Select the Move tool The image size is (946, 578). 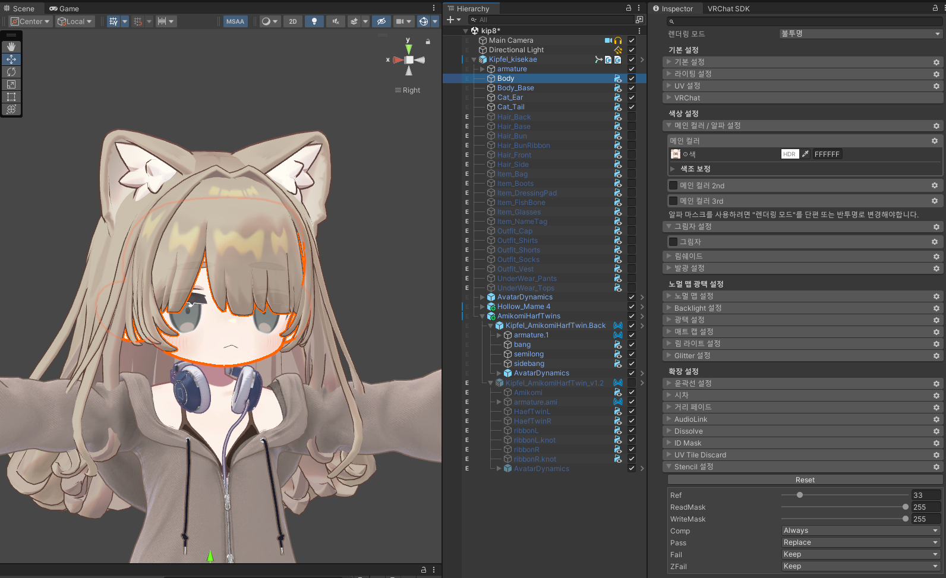[11, 59]
